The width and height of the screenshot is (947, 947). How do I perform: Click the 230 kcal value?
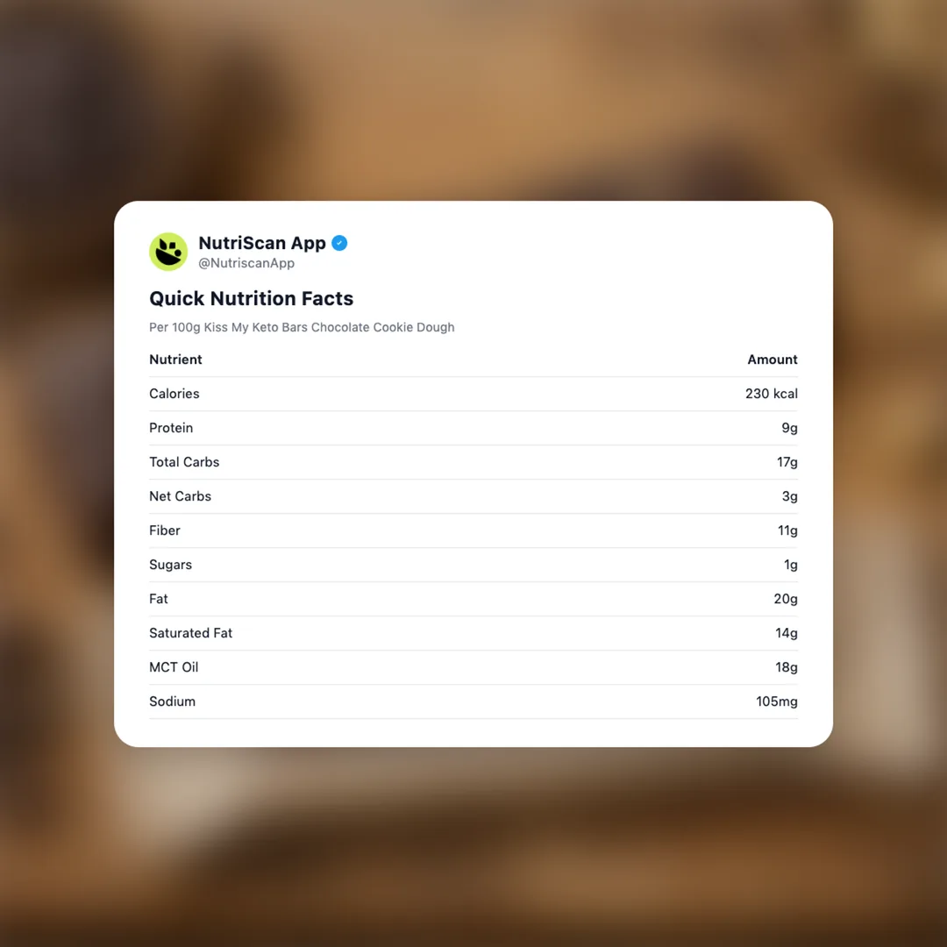[x=771, y=394]
